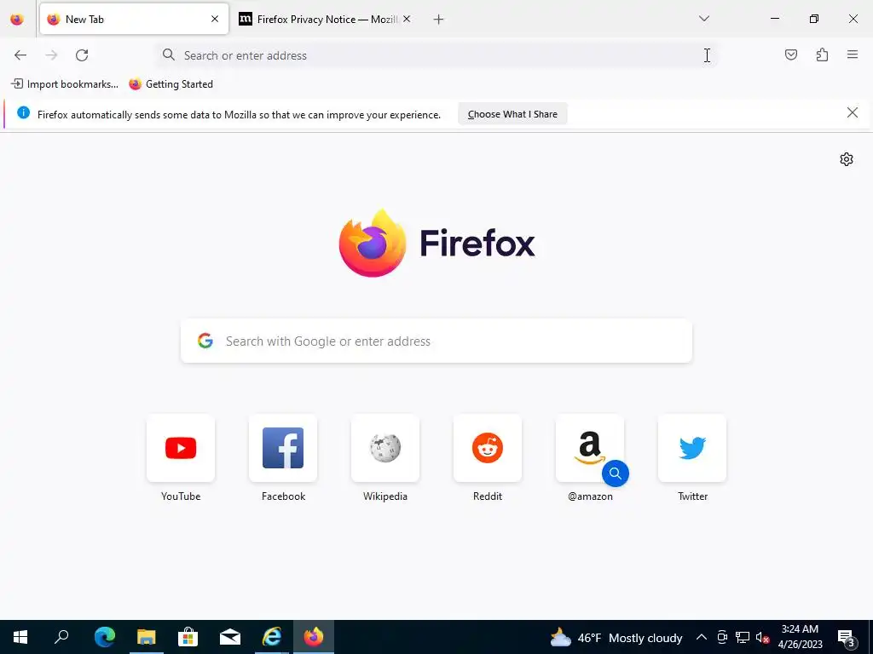Show hidden system tray icons

click(x=702, y=637)
